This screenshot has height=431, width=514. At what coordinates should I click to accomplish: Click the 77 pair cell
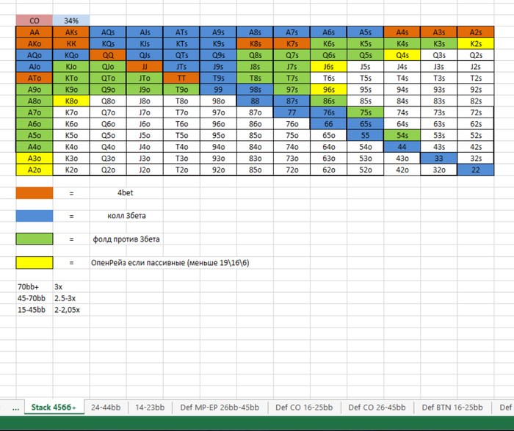(292, 112)
